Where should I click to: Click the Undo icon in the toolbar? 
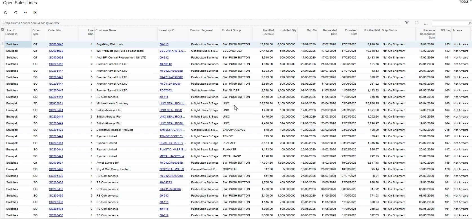click(x=15, y=12)
